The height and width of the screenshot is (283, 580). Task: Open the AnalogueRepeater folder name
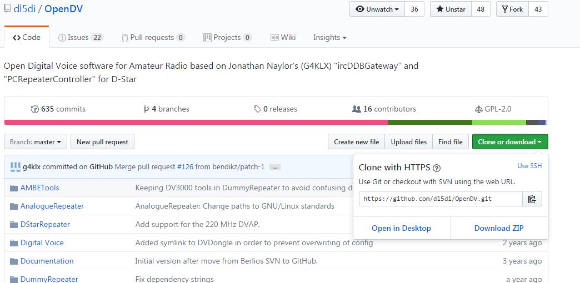52,206
